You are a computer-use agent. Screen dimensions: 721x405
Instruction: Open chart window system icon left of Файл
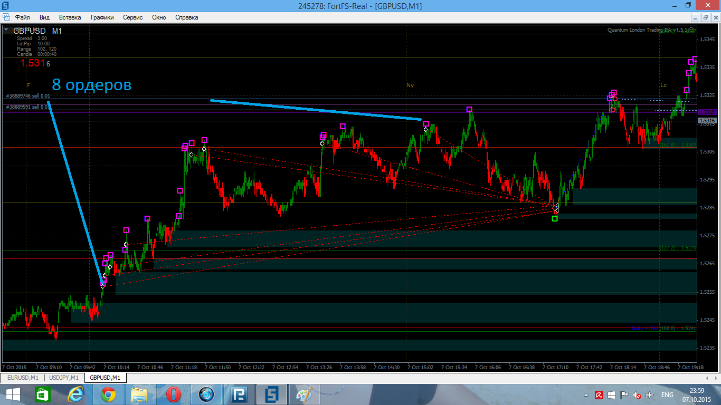pyautogui.click(x=6, y=17)
